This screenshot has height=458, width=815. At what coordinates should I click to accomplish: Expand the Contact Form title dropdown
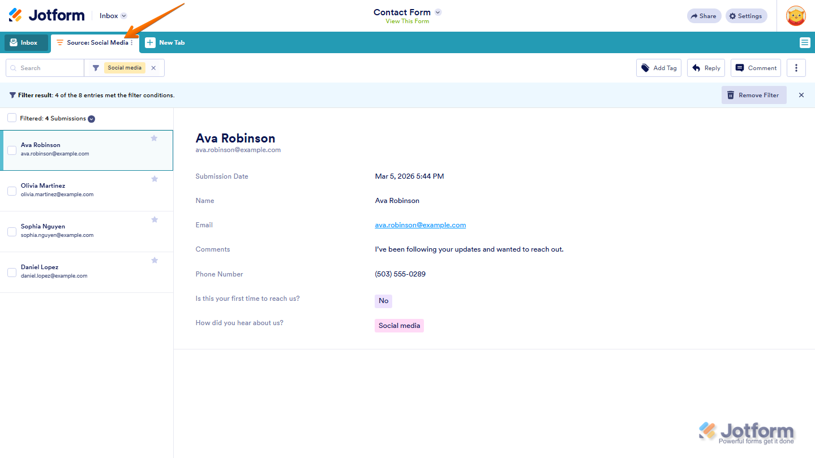(x=437, y=11)
